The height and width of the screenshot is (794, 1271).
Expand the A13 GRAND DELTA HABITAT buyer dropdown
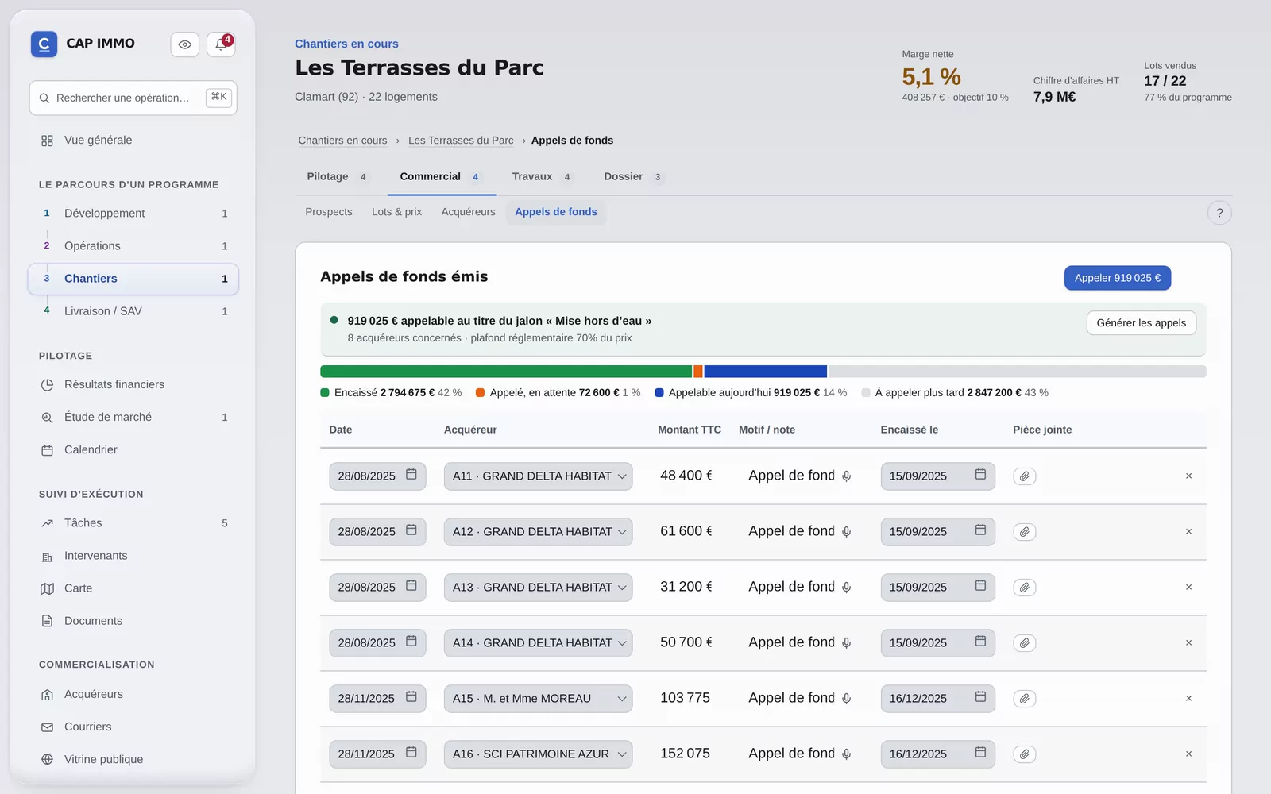(538, 588)
